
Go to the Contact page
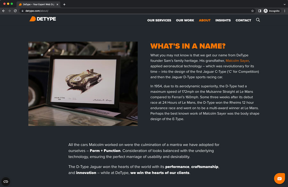click(x=243, y=20)
